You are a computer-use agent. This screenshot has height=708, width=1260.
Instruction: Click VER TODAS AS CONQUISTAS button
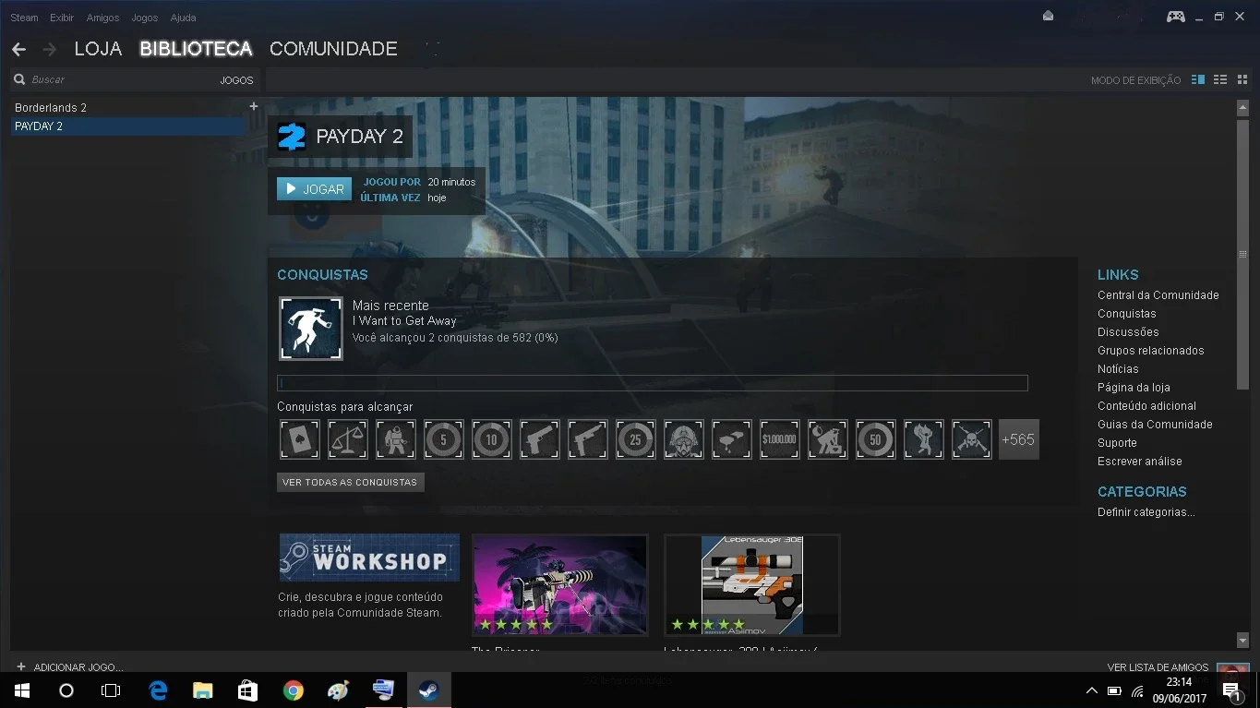point(350,482)
